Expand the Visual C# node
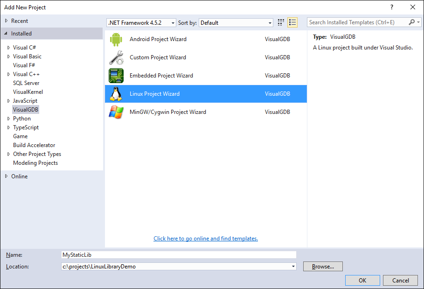 (9, 48)
